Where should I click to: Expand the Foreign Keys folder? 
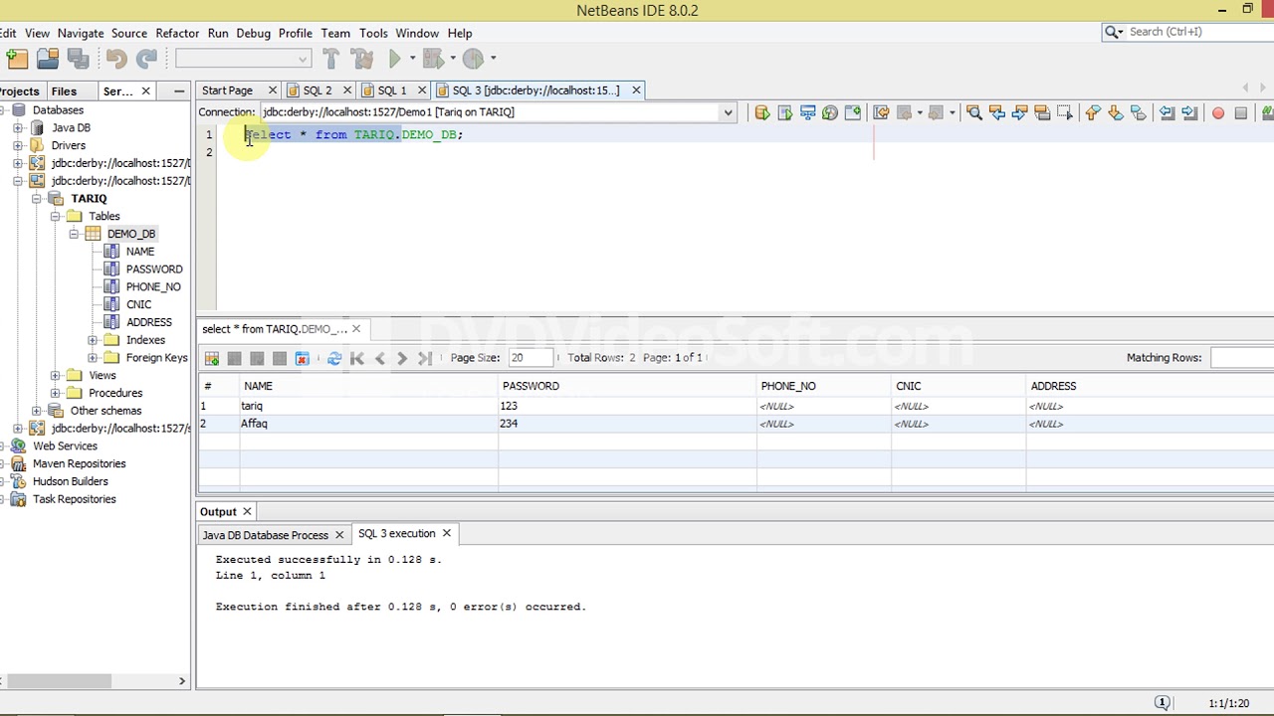coord(93,358)
